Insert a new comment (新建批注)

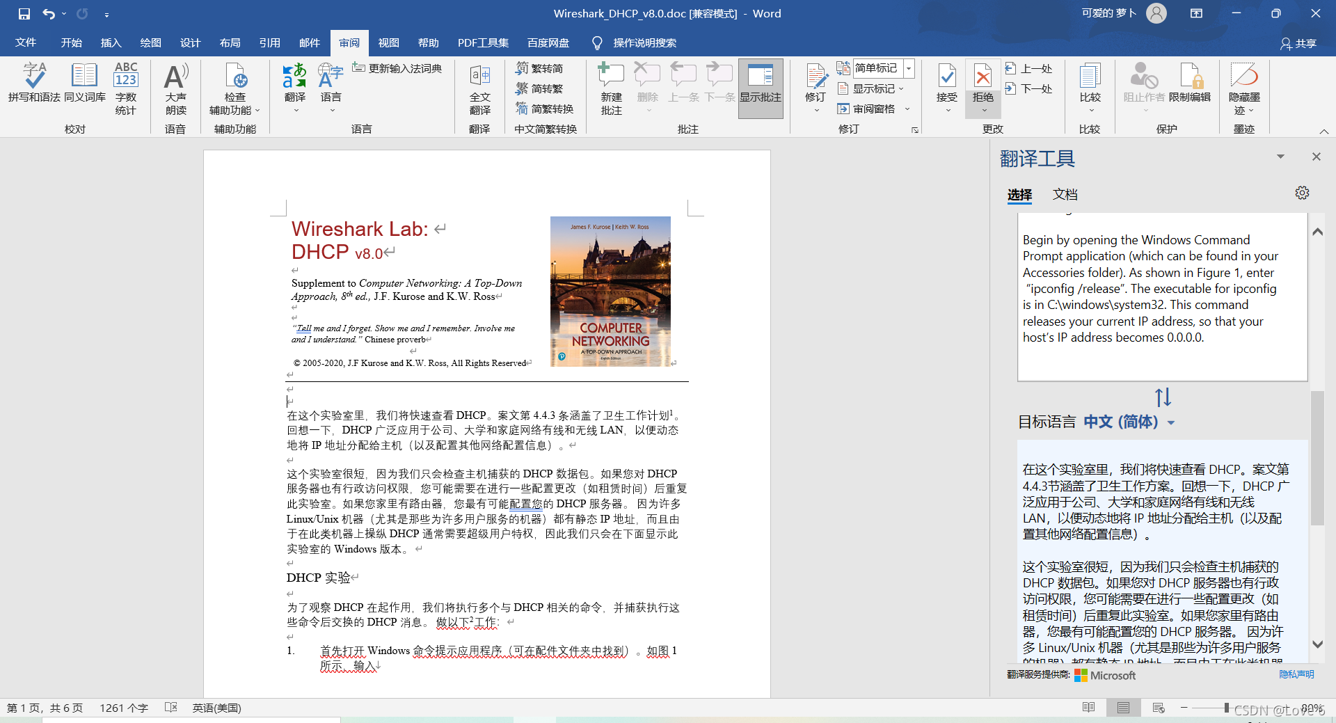612,89
